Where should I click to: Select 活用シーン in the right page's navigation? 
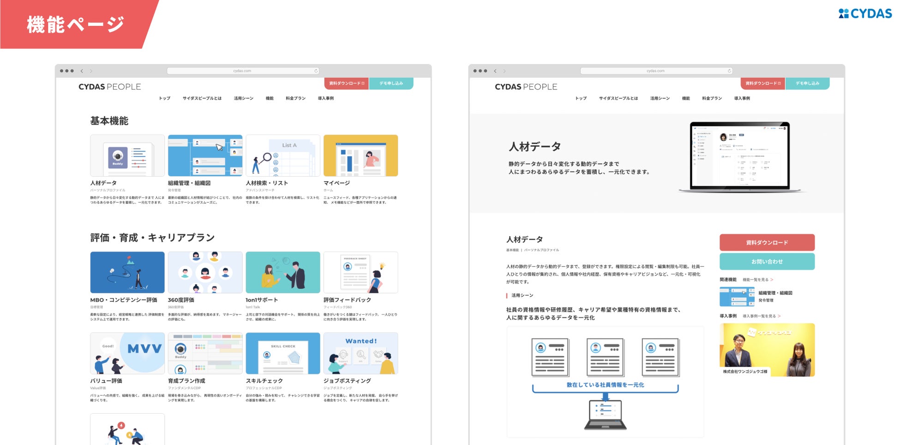click(x=660, y=98)
